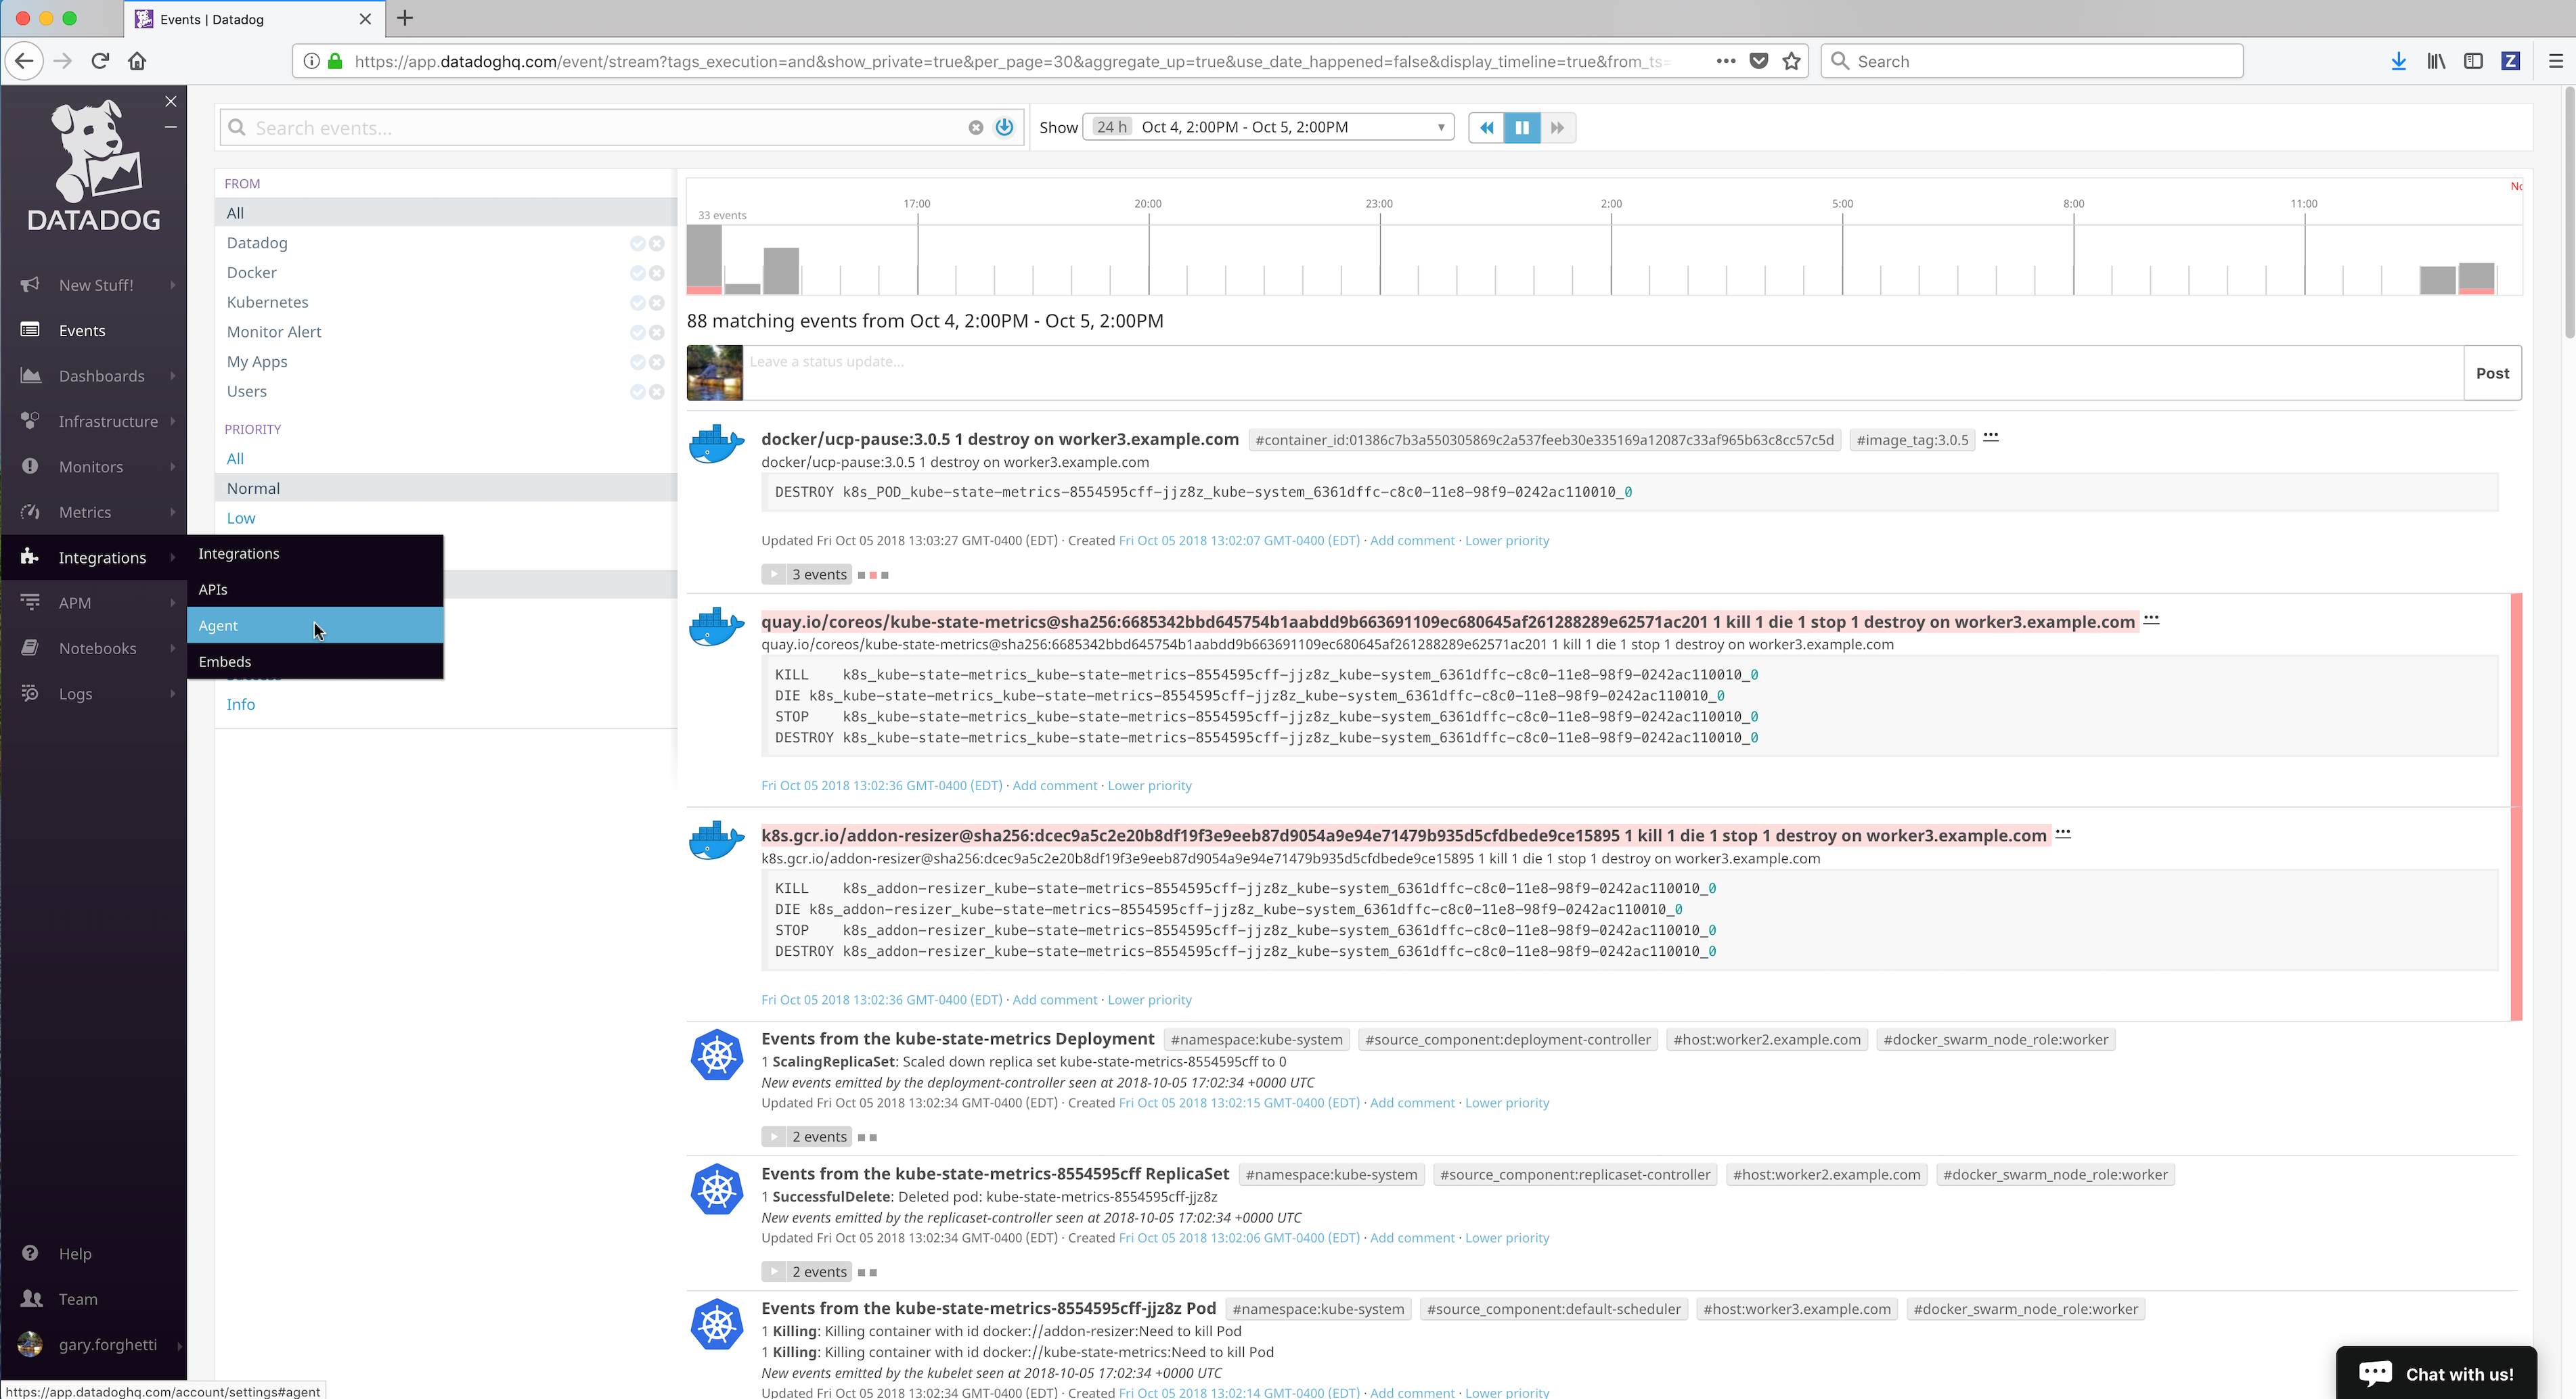
Task: Open options menu for k8s.gcr.io addon-resizer event
Action: 2063,833
